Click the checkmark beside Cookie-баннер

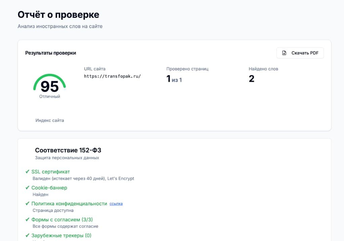27,188
